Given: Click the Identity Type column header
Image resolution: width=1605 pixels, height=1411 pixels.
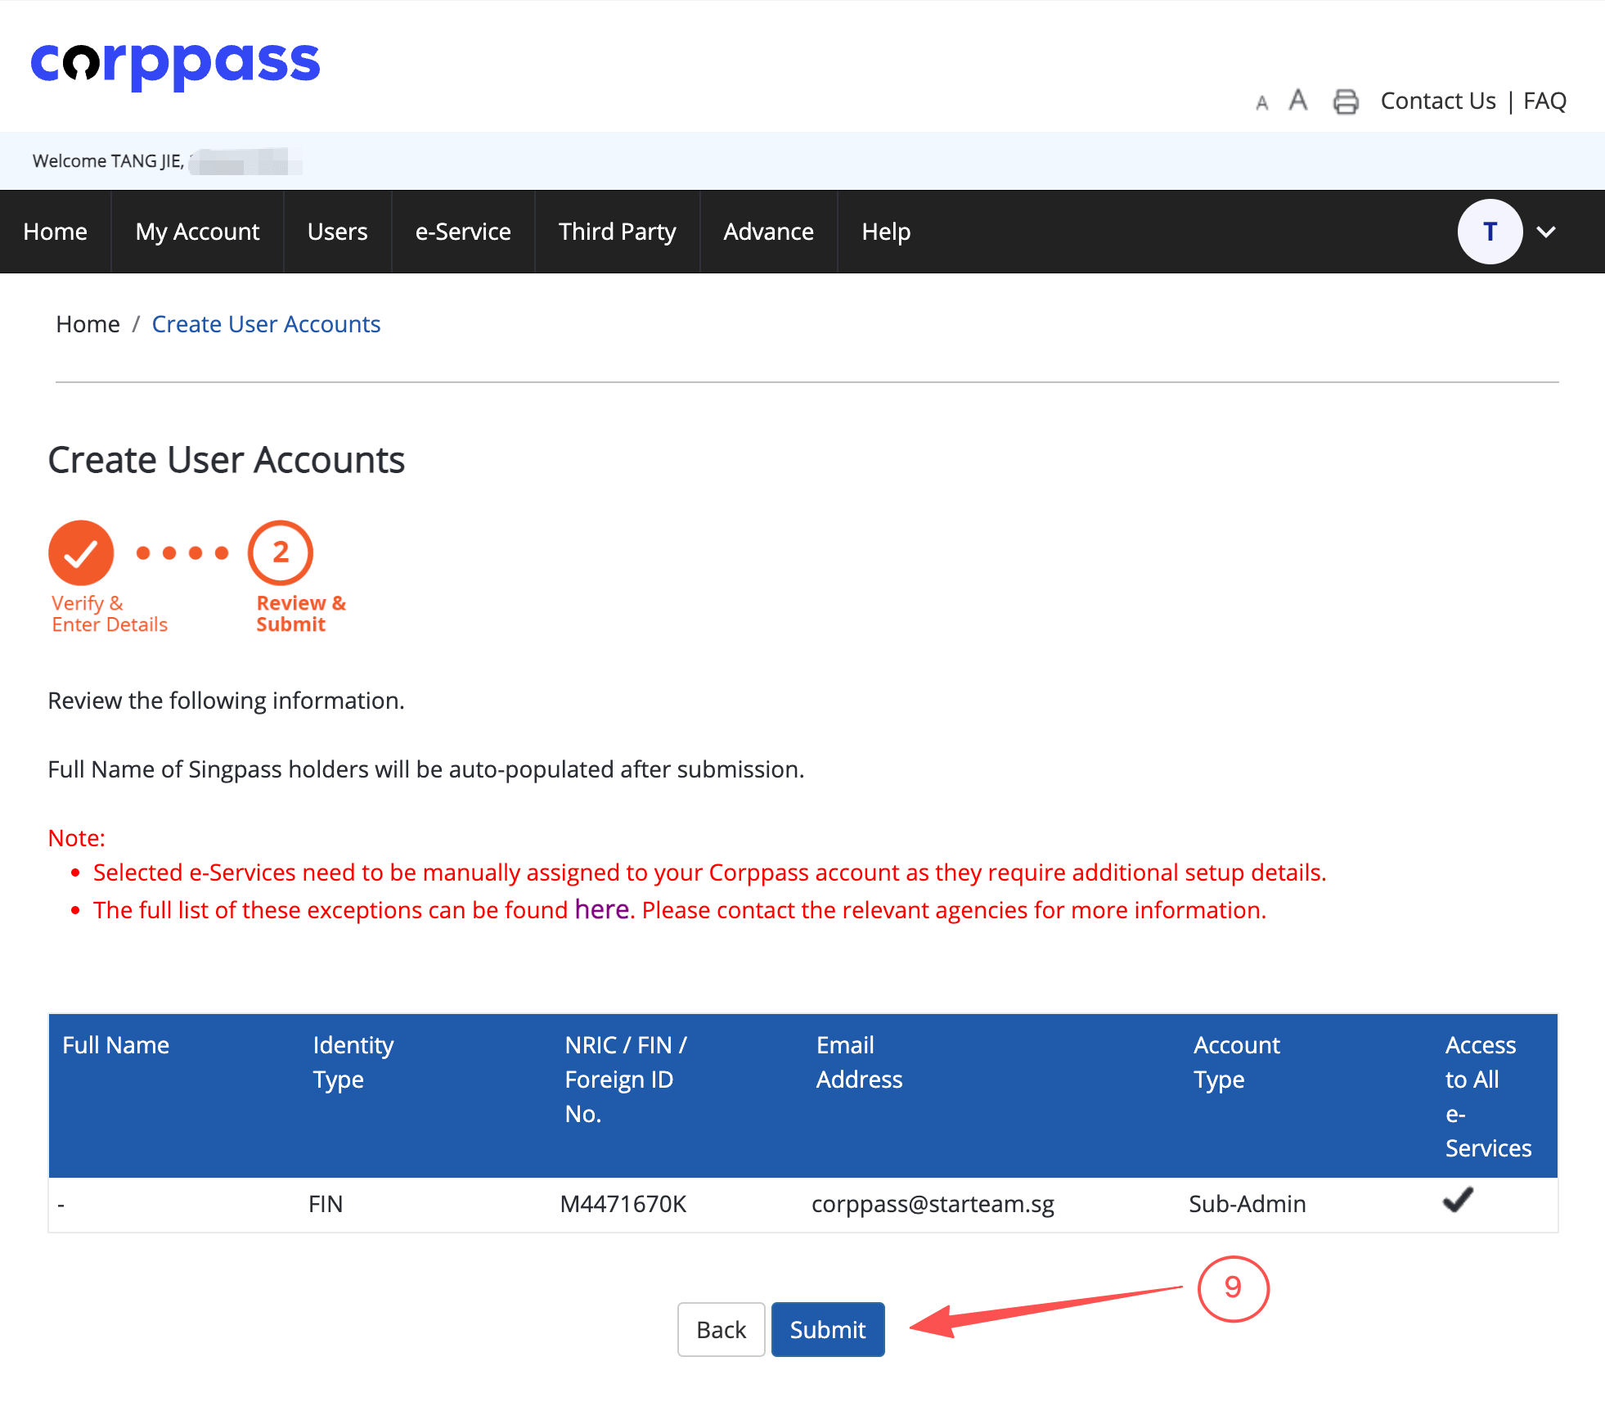Looking at the screenshot, I should click(353, 1062).
